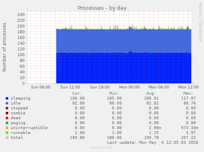The height and width of the screenshot is (152, 204).
Task: Click the sleeping legend color swatch
Action: [x=7, y=98]
